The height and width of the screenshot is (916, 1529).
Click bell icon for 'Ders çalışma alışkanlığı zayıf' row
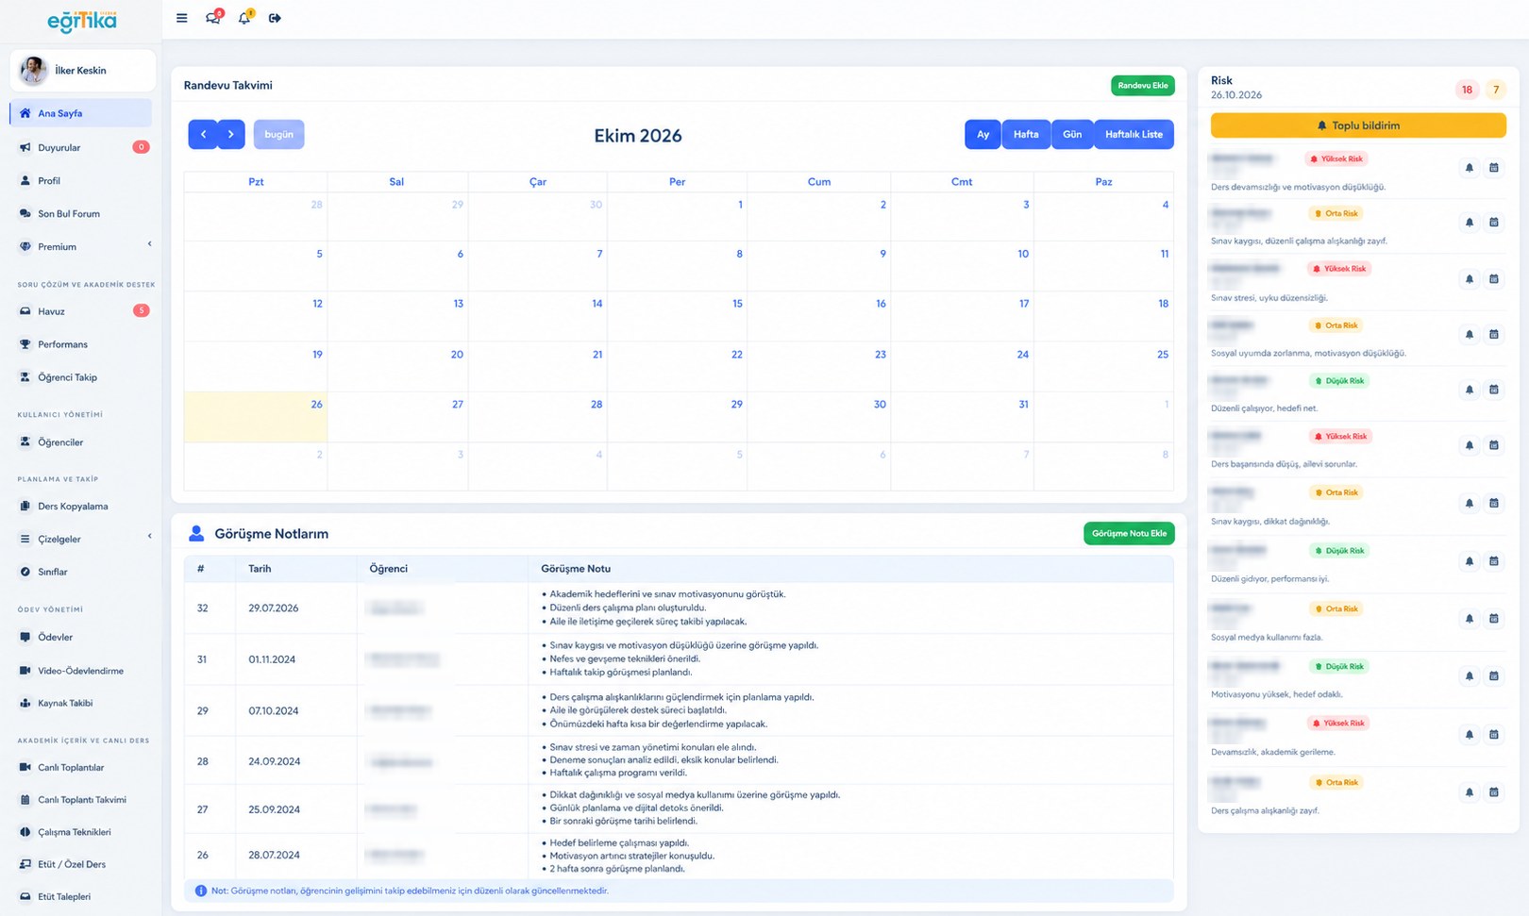tap(1470, 792)
